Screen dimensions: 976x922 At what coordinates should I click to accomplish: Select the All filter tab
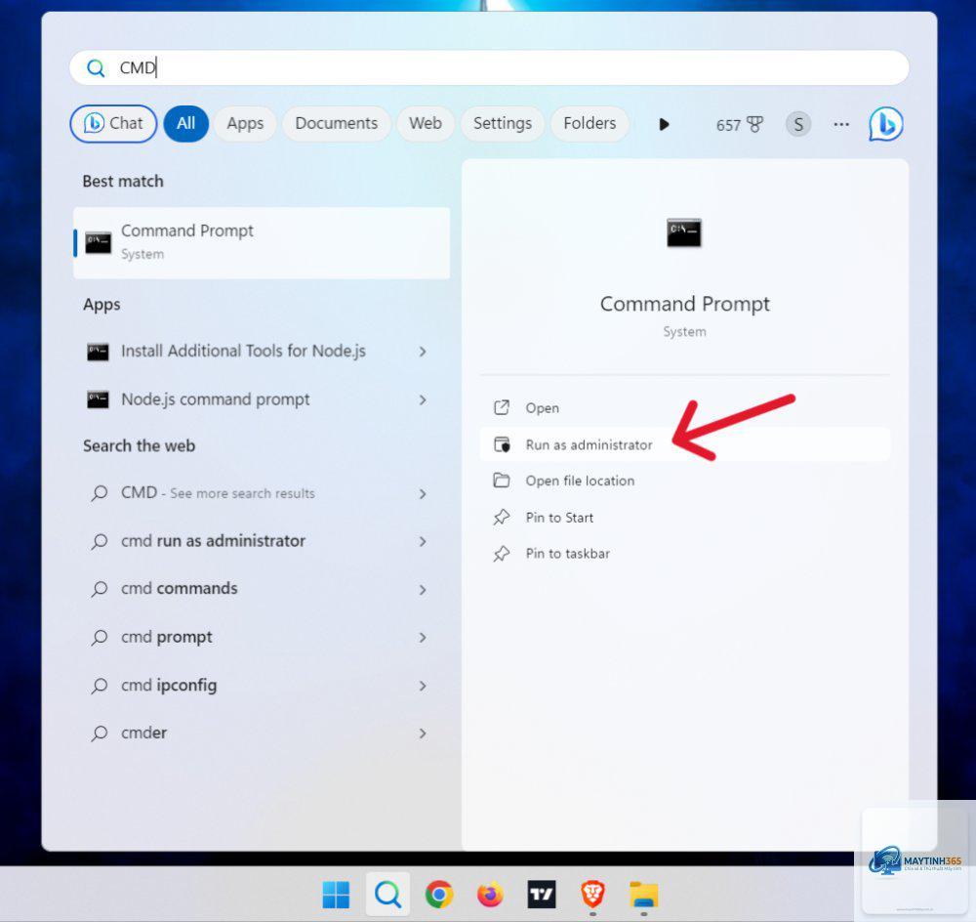(185, 123)
